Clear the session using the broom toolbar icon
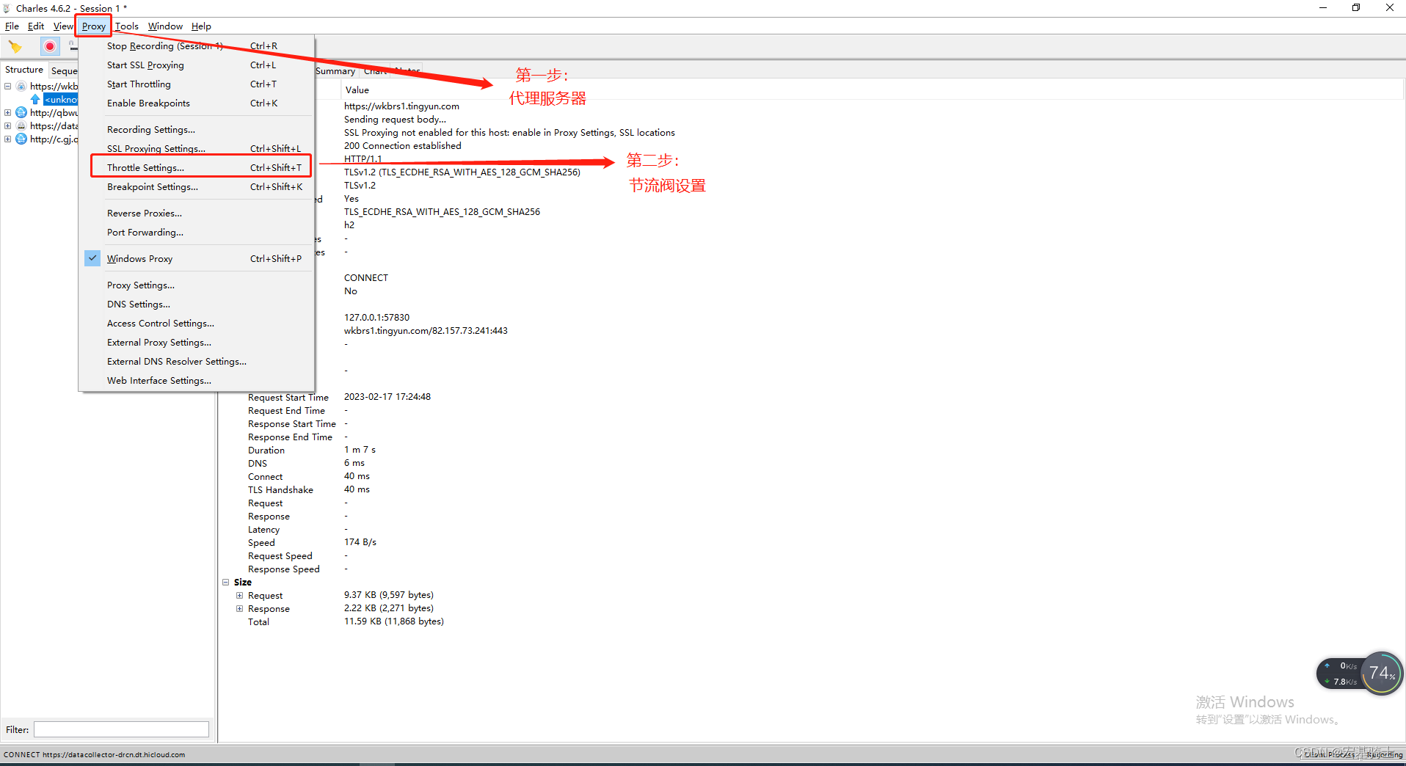The width and height of the screenshot is (1406, 766). (15, 45)
